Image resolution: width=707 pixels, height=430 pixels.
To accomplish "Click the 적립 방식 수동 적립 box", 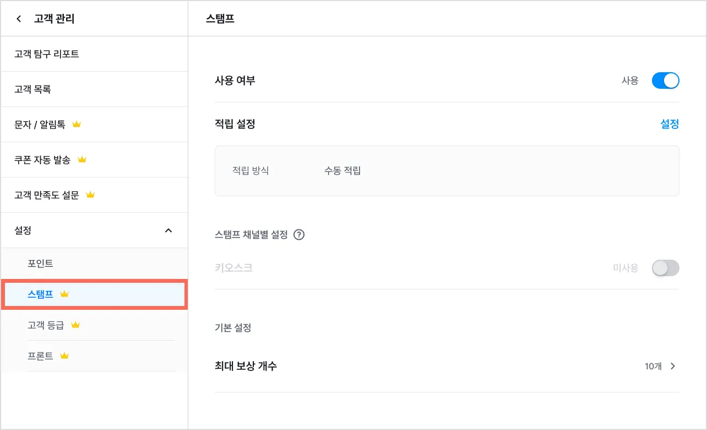I will click(447, 171).
